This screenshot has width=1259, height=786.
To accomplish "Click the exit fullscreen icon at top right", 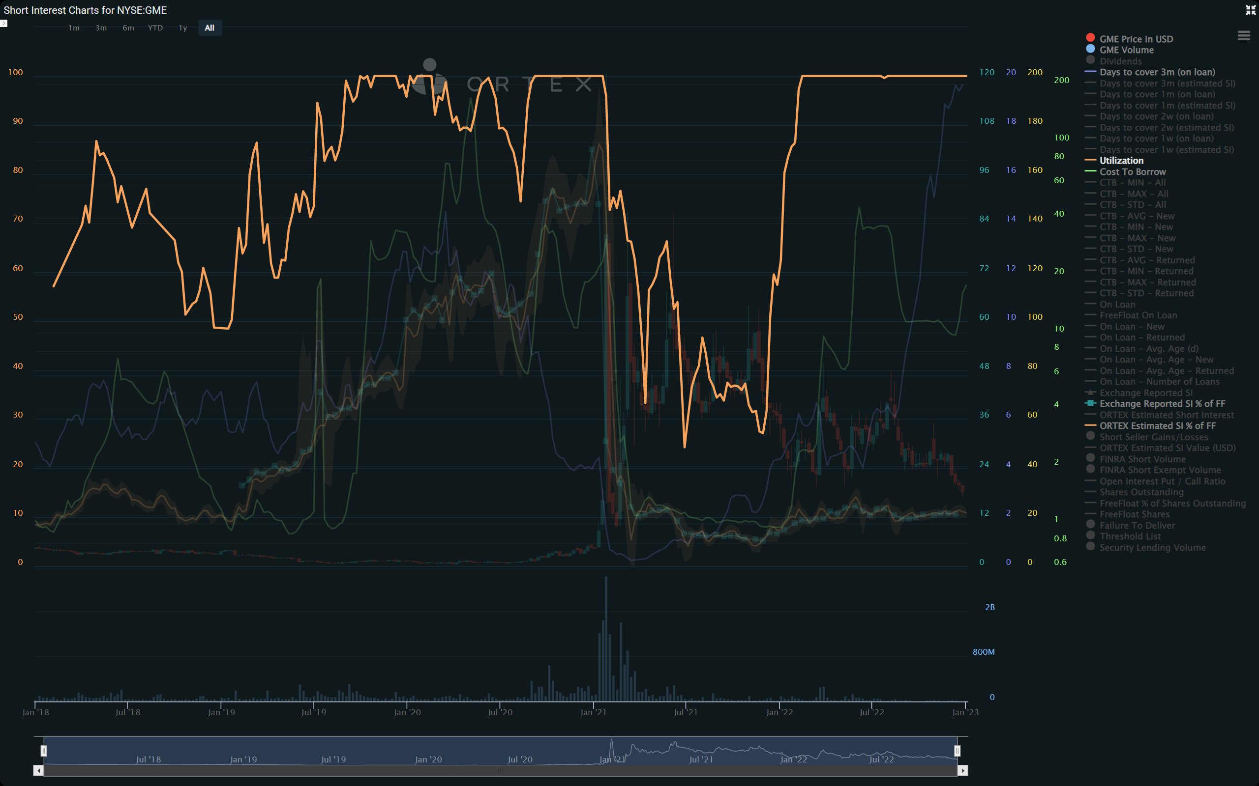I will point(1250,10).
